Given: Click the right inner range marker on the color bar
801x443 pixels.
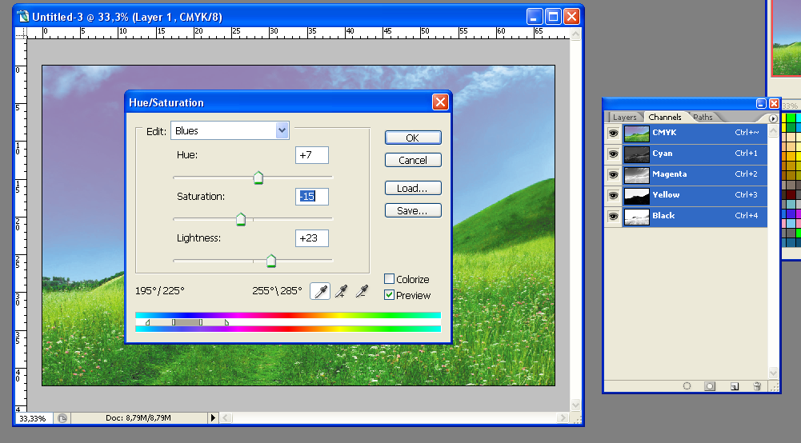Looking at the screenshot, I should tap(201, 322).
